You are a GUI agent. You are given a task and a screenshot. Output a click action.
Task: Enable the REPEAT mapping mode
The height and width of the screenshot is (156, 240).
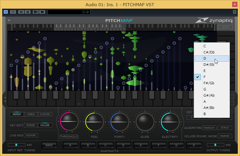pos(17,114)
